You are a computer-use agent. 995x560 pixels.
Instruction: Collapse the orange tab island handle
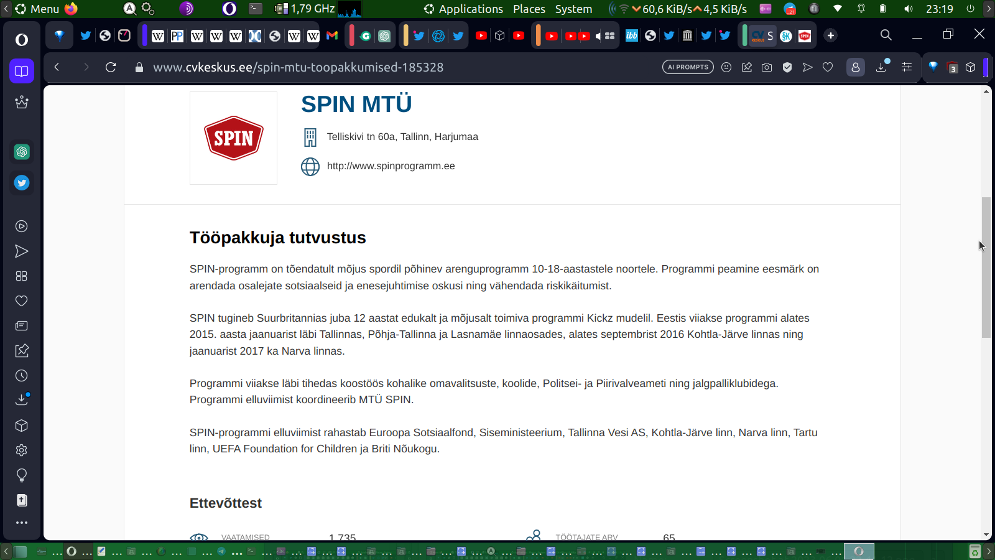coord(538,35)
